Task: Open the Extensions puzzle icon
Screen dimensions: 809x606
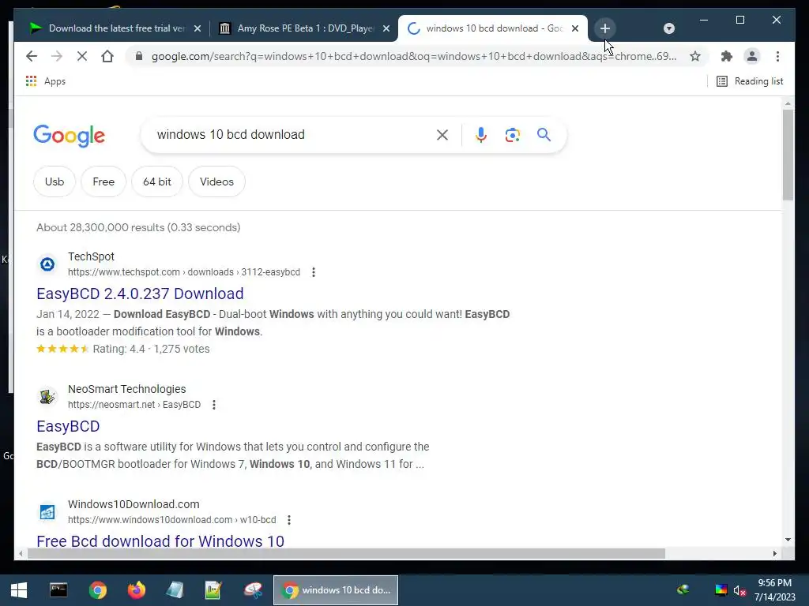Action: pyautogui.click(x=727, y=56)
